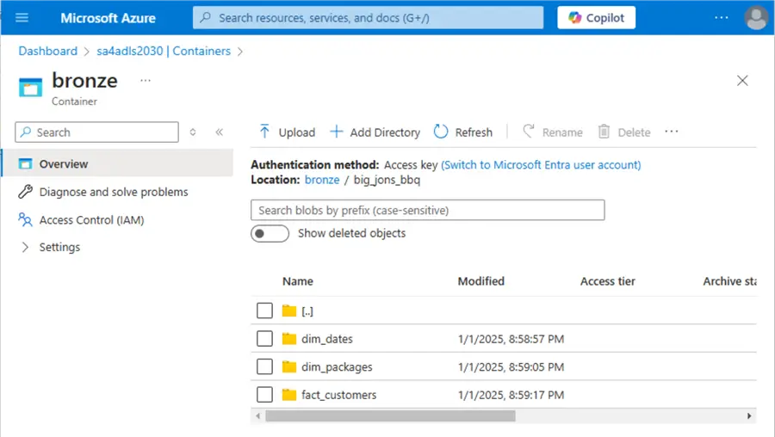Click the Rename toolbar button
Screen dimensions: 775x437
click(553, 132)
